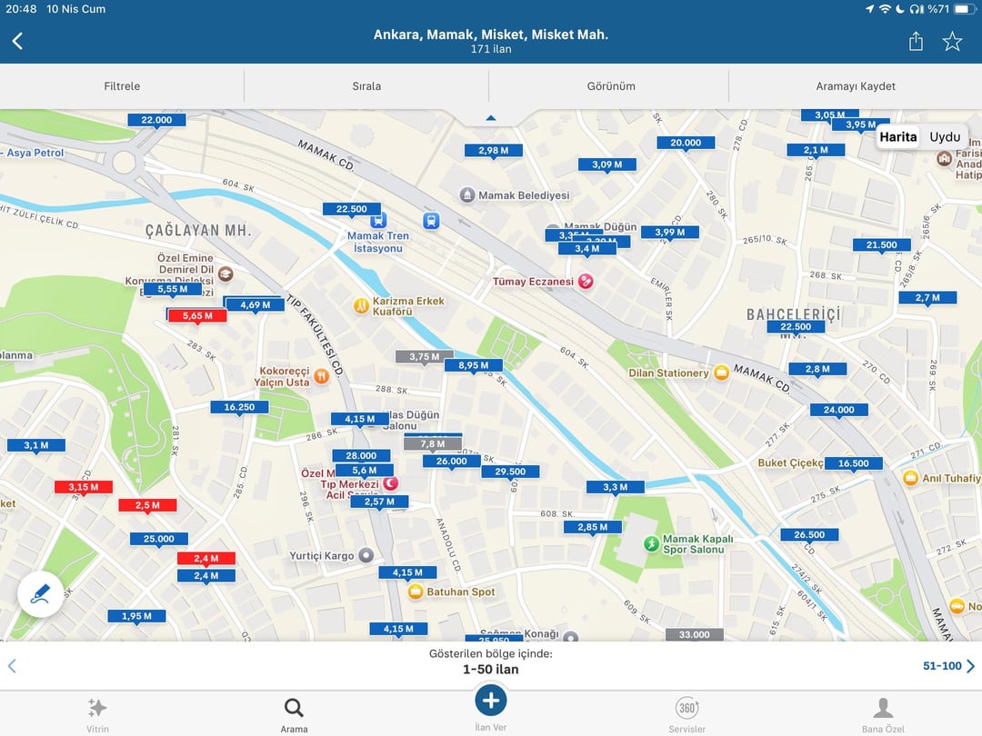Screen dimensions: 982x736
Task: Add search to favorites with star icon
Action: point(952,42)
